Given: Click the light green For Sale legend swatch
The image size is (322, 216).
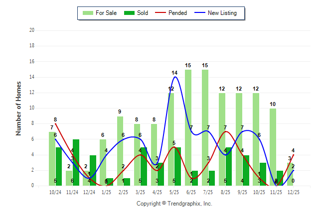Looking at the screenshot, I should point(90,13).
